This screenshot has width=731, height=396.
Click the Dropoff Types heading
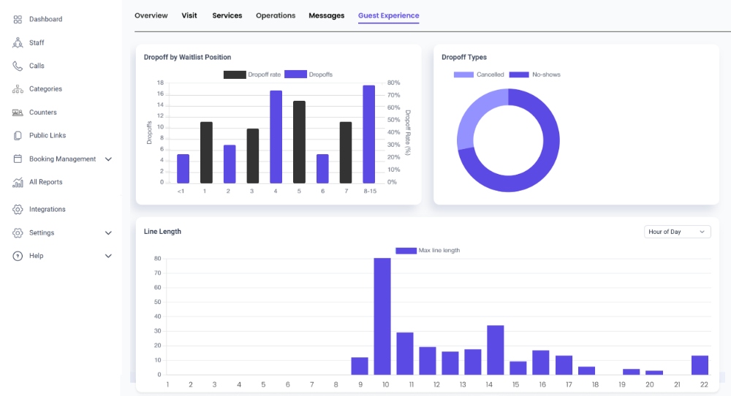click(464, 57)
